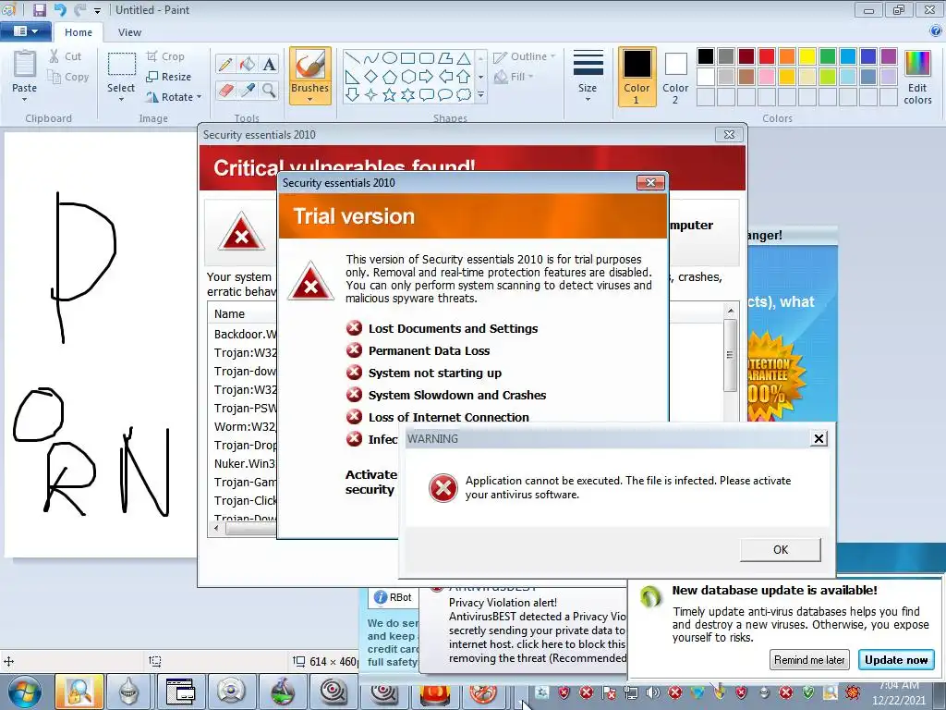Expand the Shapes gallery more arrow
The image size is (946, 710).
click(480, 95)
